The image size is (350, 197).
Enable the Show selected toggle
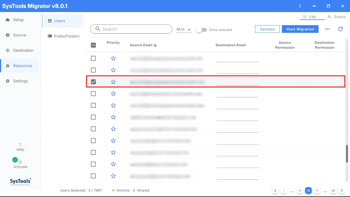[x=202, y=30]
